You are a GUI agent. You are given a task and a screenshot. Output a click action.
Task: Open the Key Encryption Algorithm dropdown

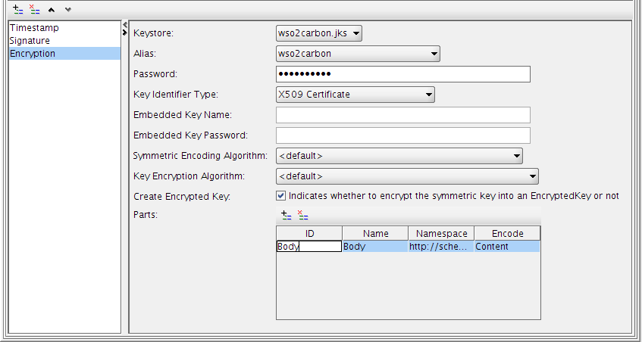407,176
